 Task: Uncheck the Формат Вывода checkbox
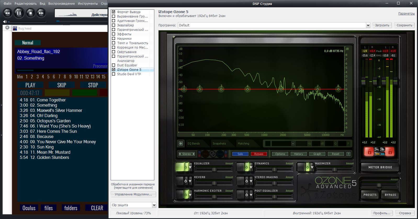[114, 12]
